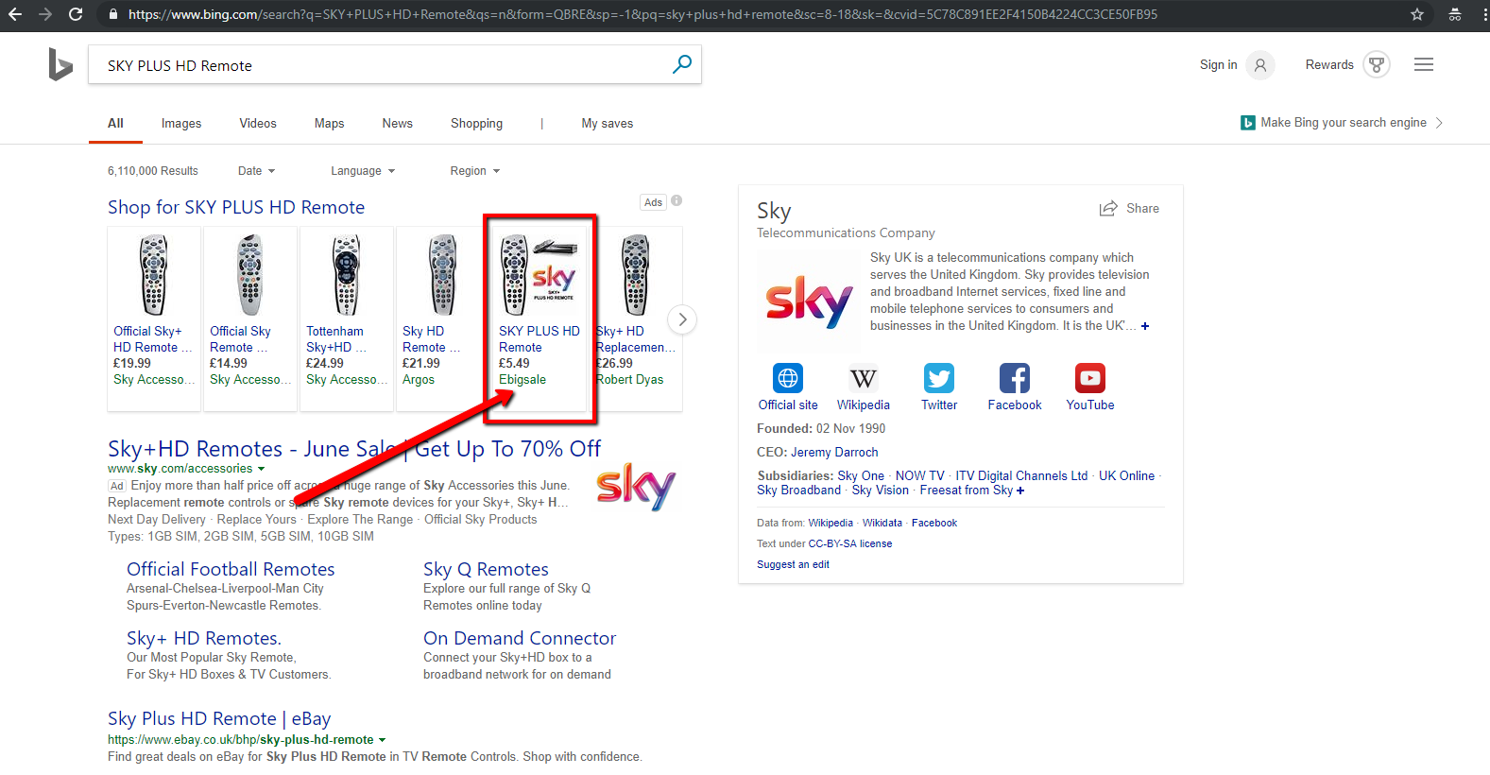Open Sky's Facebook icon link
The width and height of the screenshot is (1490, 775).
coord(1014,379)
